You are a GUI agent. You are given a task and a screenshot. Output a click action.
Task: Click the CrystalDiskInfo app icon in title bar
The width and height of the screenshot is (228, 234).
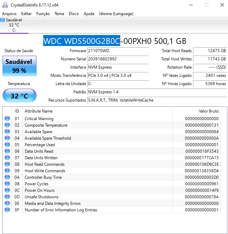[x=5, y=5]
